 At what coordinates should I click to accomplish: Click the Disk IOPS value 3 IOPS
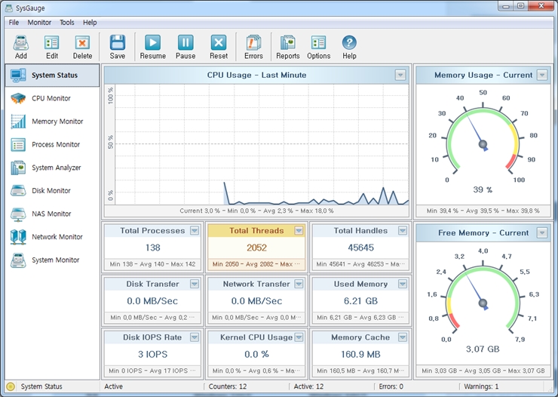click(x=152, y=354)
